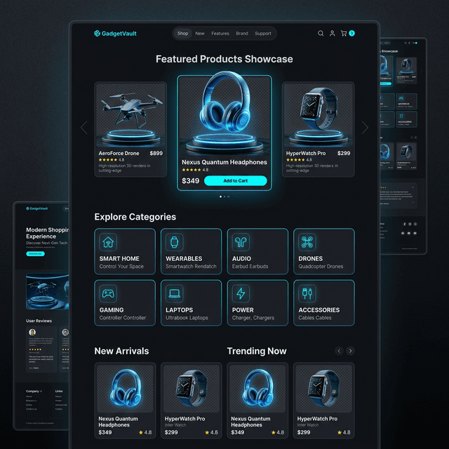Image resolution: width=449 pixels, height=449 pixels.
Task: Select the third carousel pagination dot
Action: tap(228, 196)
